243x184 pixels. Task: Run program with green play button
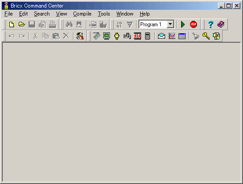point(183,24)
